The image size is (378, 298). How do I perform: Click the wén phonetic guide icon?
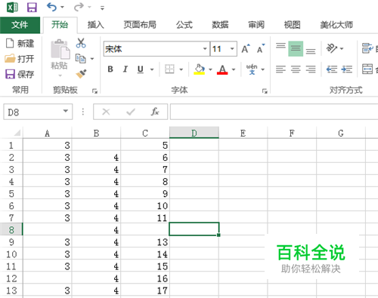(x=252, y=69)
